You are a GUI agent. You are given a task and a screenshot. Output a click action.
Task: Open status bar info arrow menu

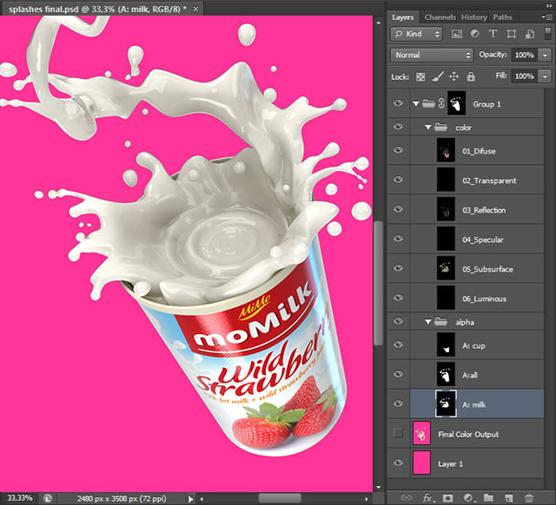[x=190, y=499]
